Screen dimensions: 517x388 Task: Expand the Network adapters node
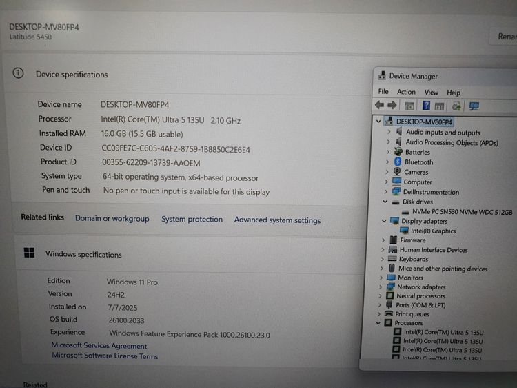(381, 287)
